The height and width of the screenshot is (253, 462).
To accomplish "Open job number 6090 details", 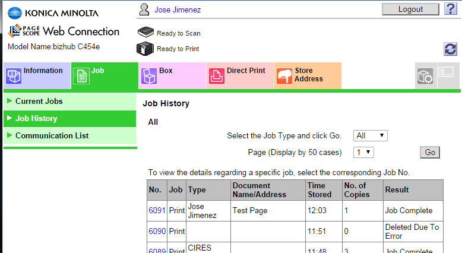I will coord(157,231).
